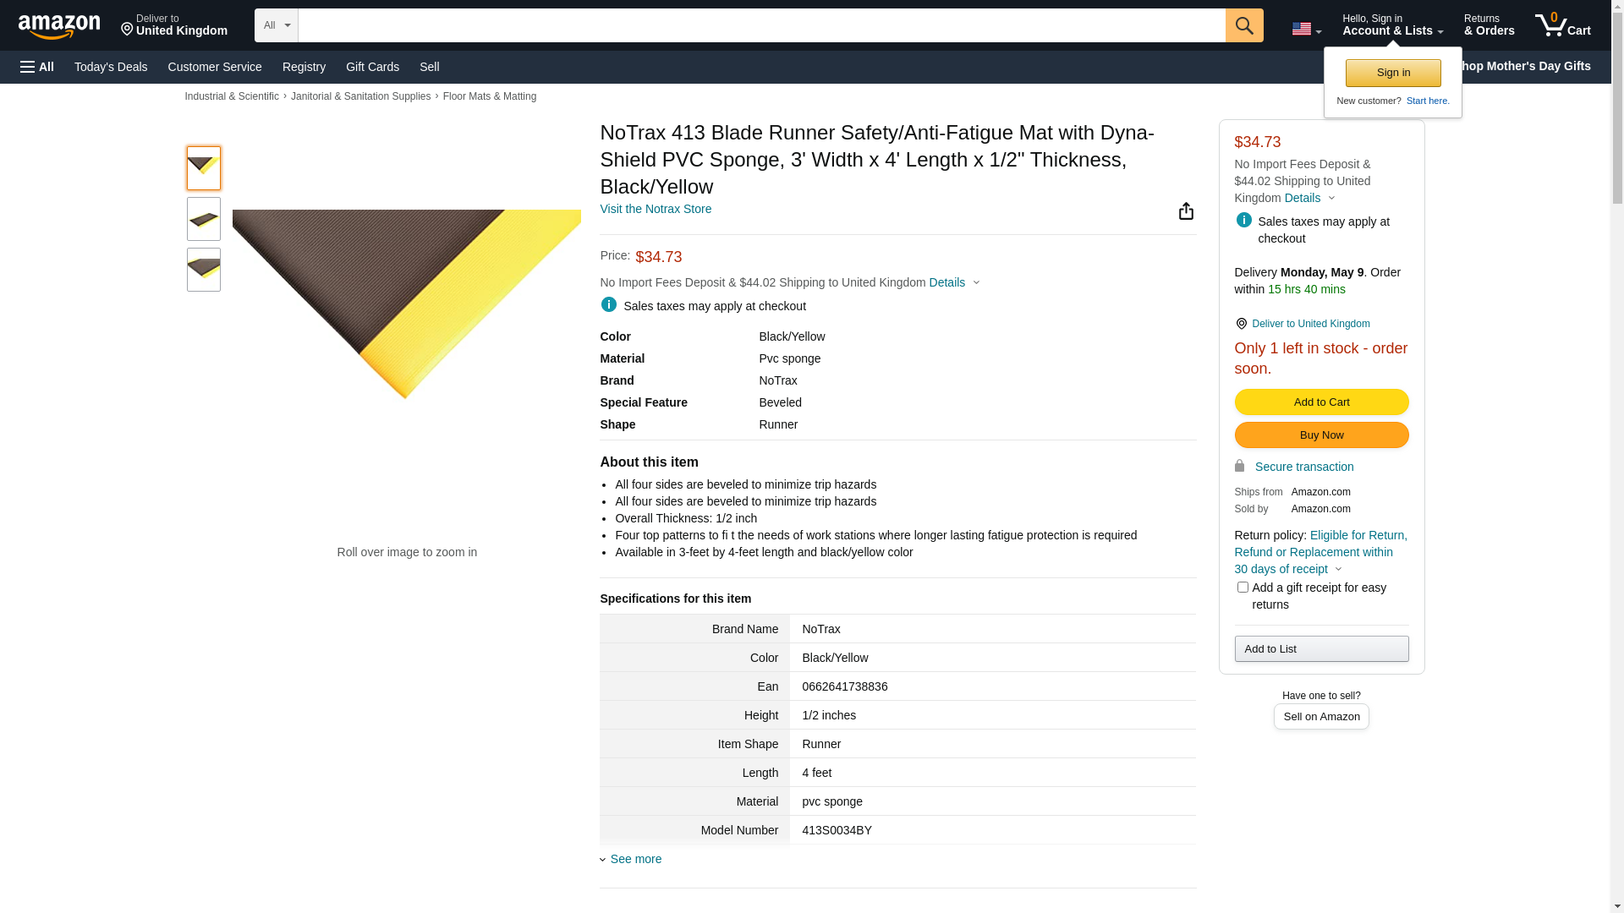The height and width of the screenshot is (913, 1624).
Task: Select the second product thumbnail
Action: pos(204,219)
